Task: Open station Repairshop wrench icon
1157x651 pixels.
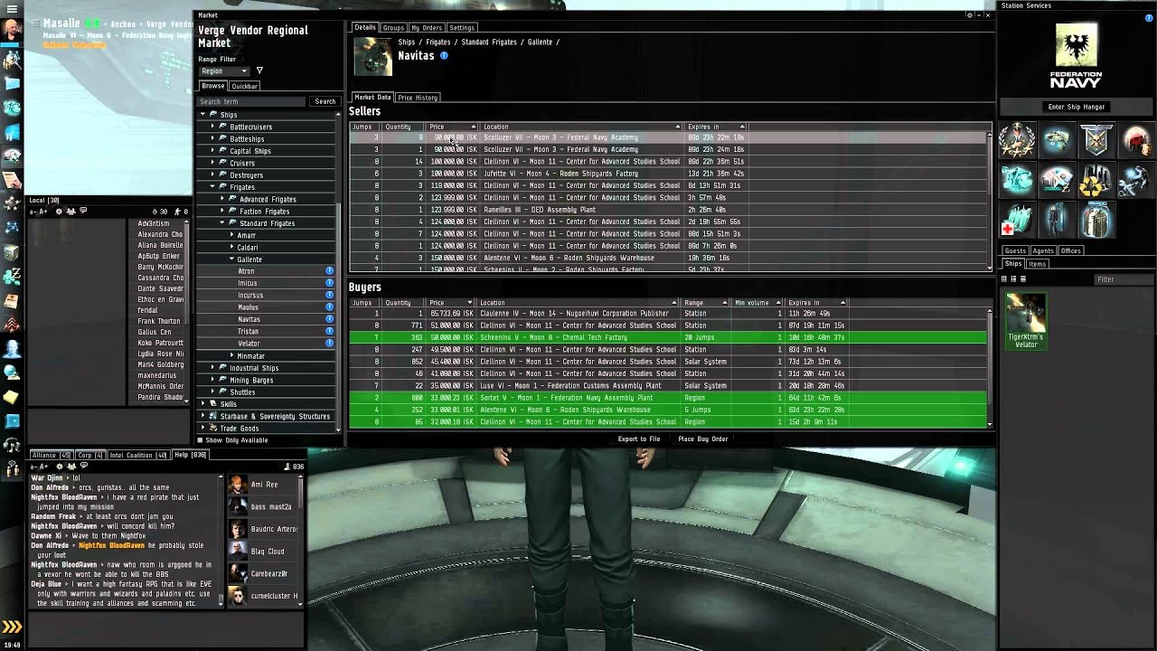Action: click(x=1134, y=181)
